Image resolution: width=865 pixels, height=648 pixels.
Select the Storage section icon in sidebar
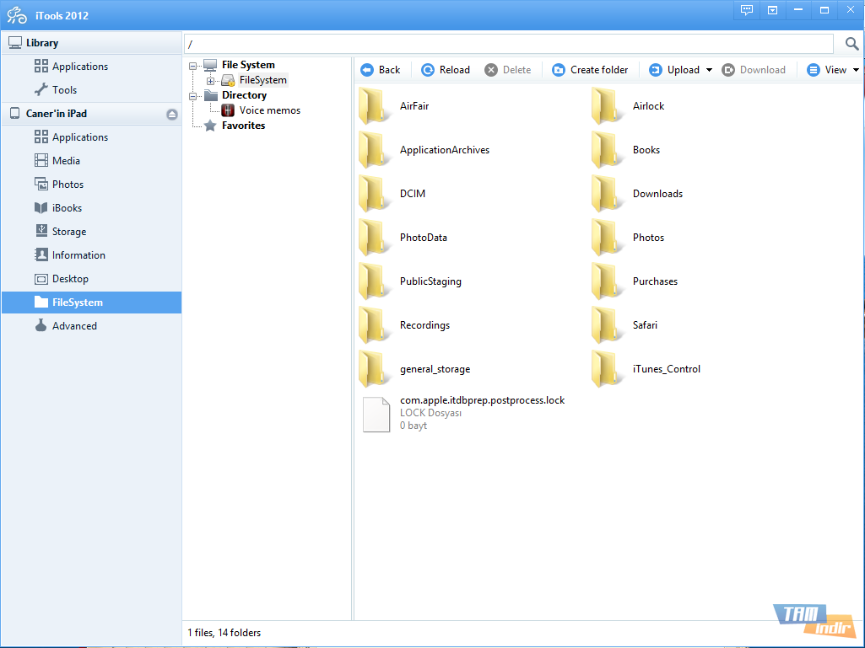pyautogui.click(x=43, y=231)
